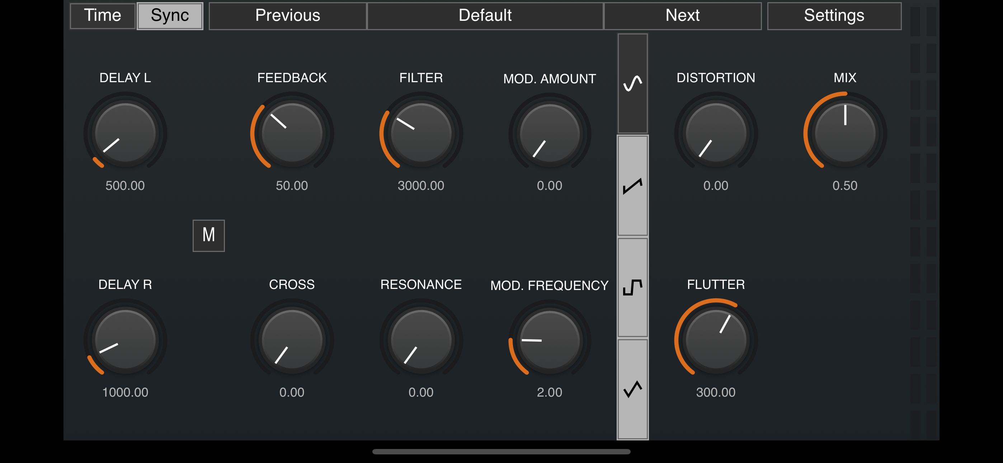Click the DISTORTION knob
Viewport: 1003px width, 463px height.
(716, 132)
